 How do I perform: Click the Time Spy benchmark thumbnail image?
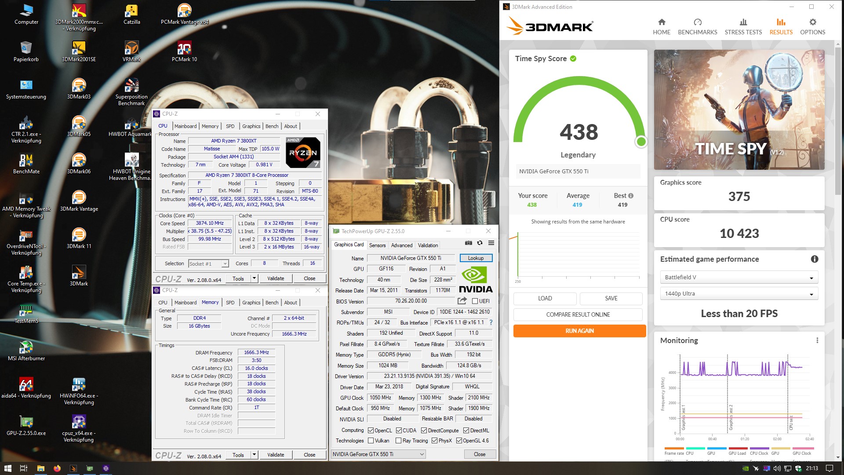739,110
